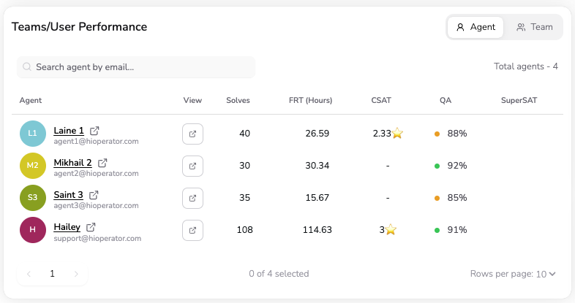The width and height of the screenshot is (575, 303).
Task: Click the View button for Laine 1
Action: click(192, 134)
